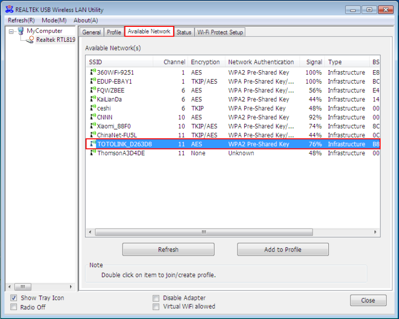The width and height of the screenshot is (399, 319).
Task: Click the Realtek RTL819 label in the tree
Action: [56, 40]
